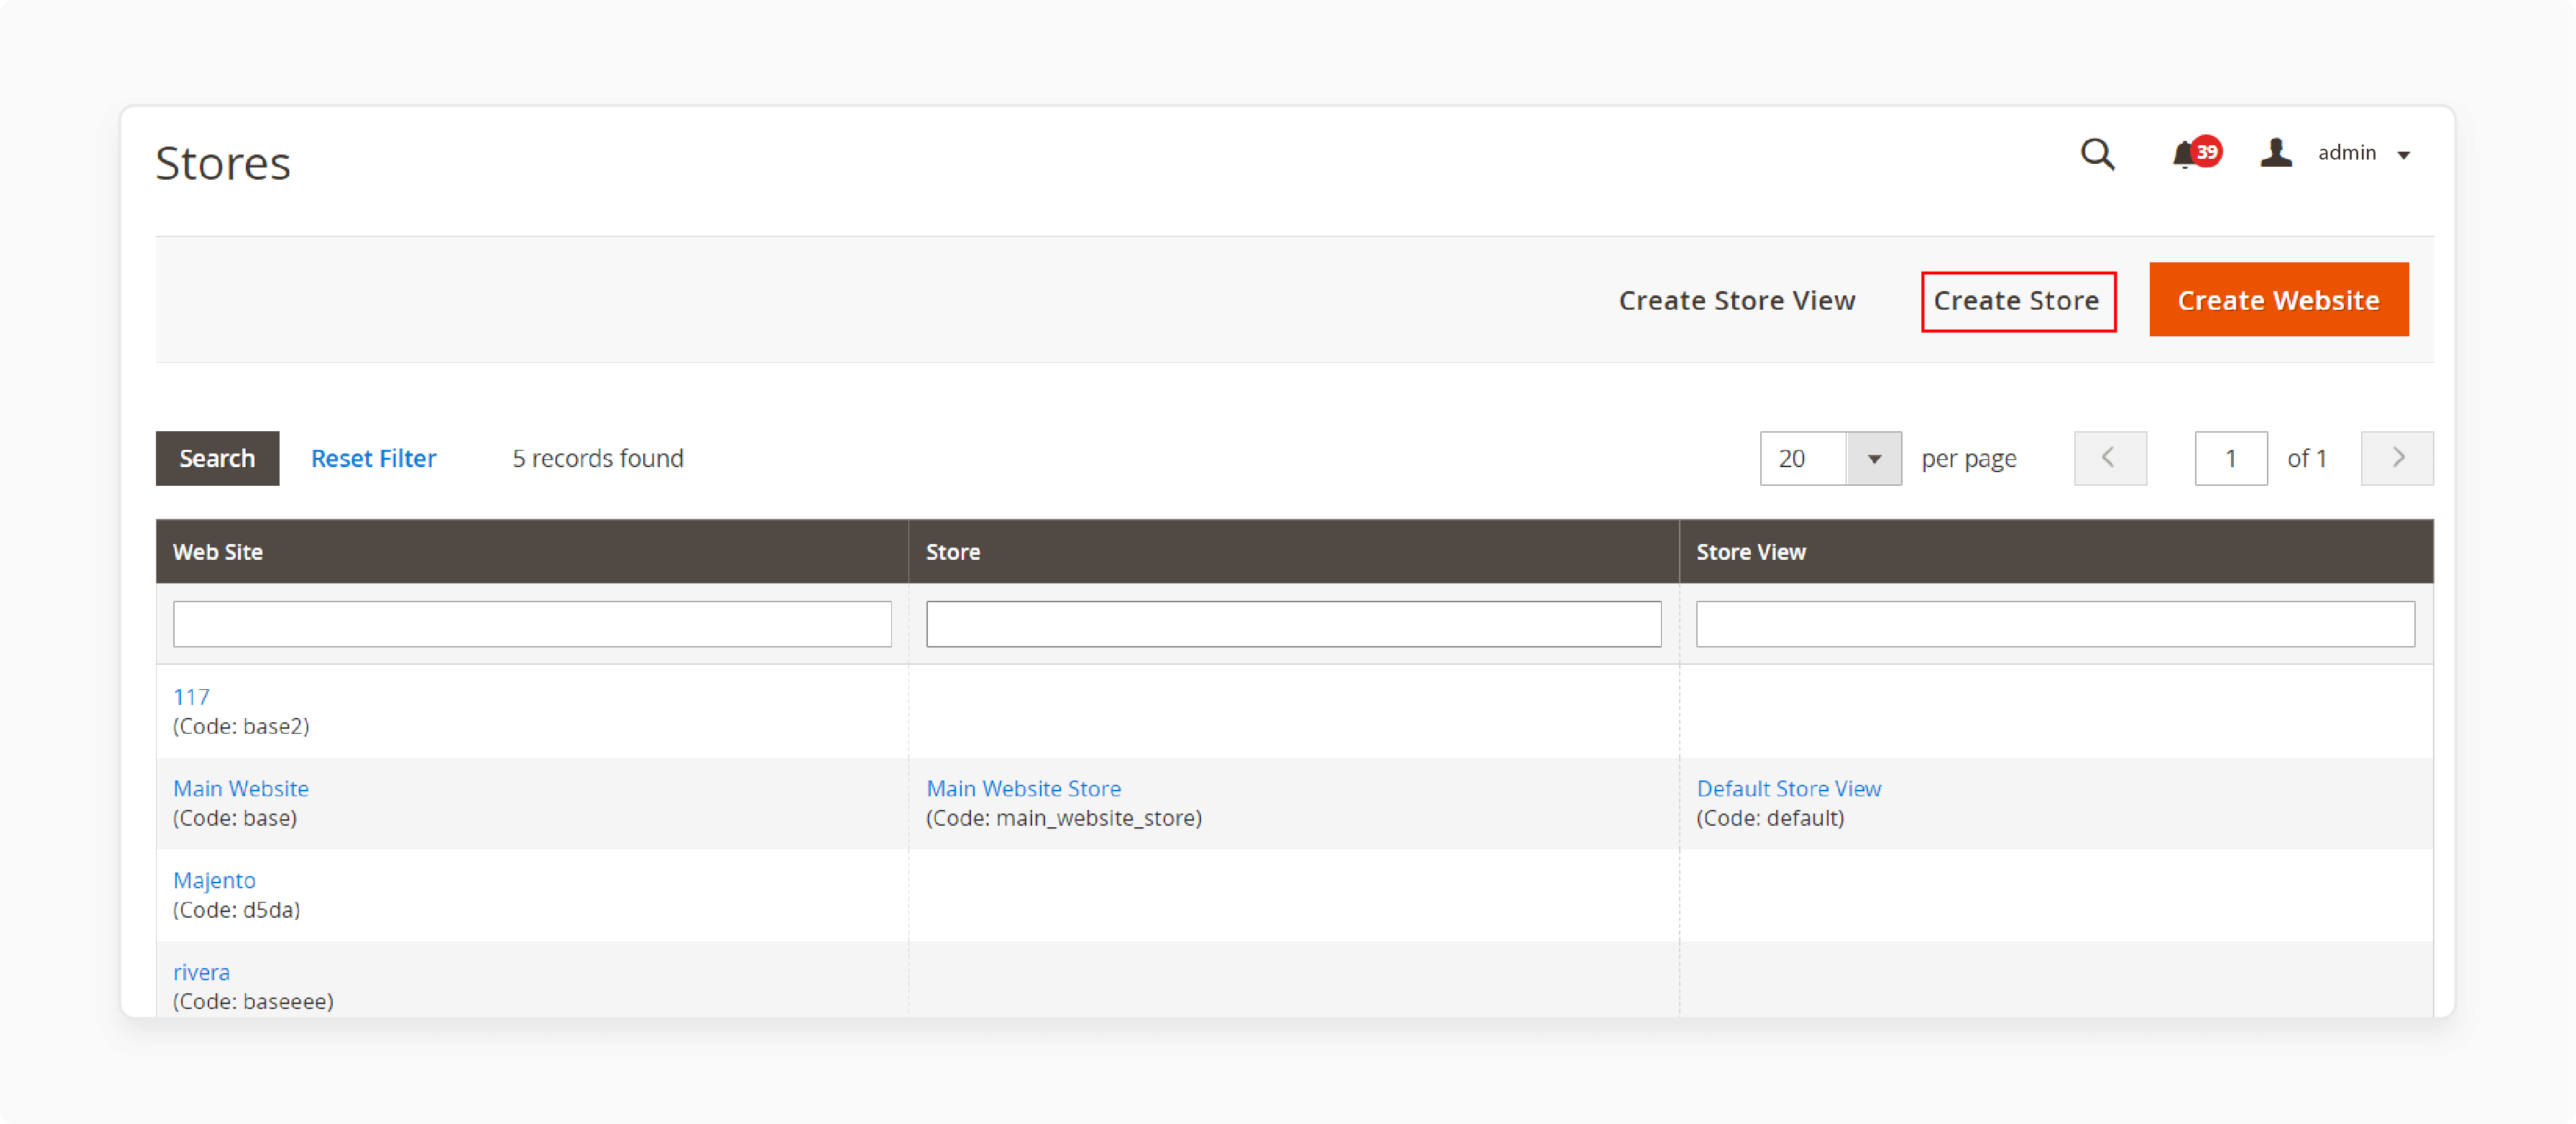The height and width of the screenshot is (1124, 2576).
Task: Click the Create Store View button
Action: pyautogui.click(x=1736, y=300)
